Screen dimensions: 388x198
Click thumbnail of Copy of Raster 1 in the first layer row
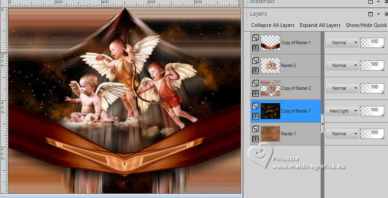[270, 43]
